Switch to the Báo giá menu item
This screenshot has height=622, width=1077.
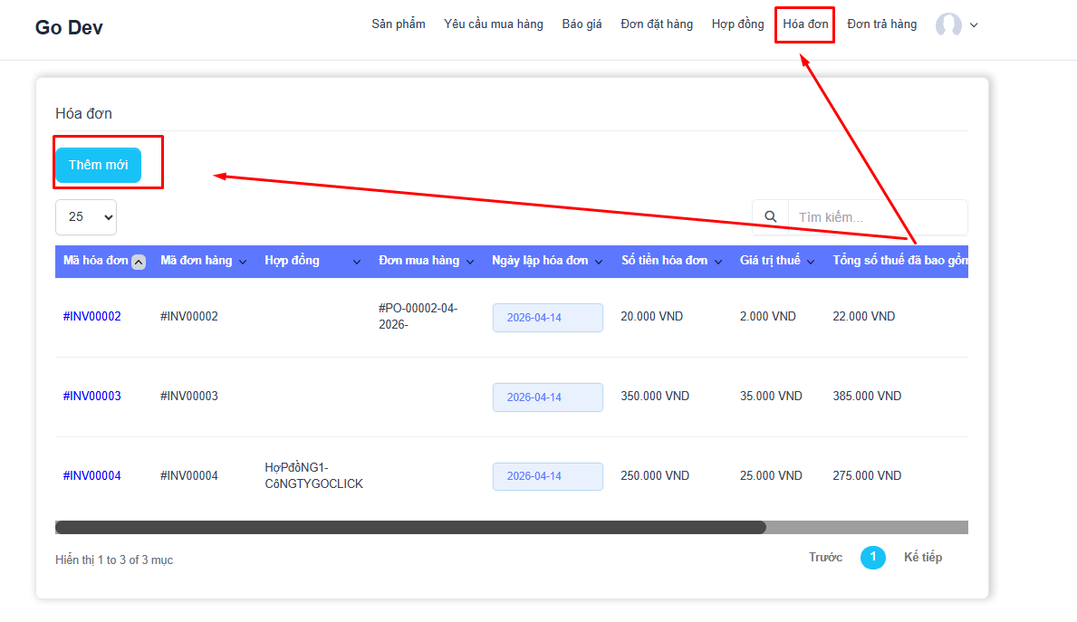pyautogui.click(x=582, y=24)
